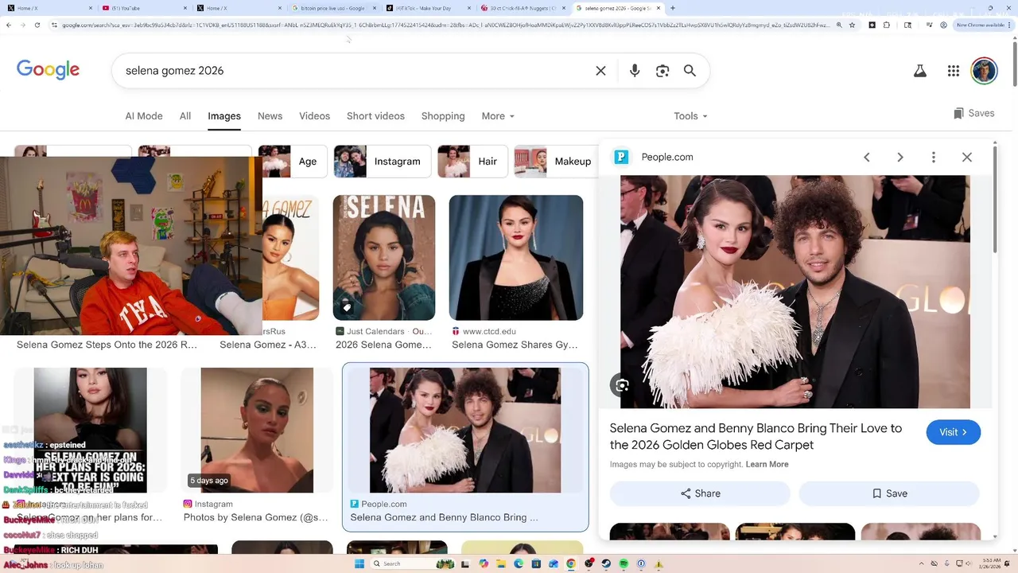The image size is (1018, 573).
Task: Open the Windows Start menu
Action: [359, 563]
